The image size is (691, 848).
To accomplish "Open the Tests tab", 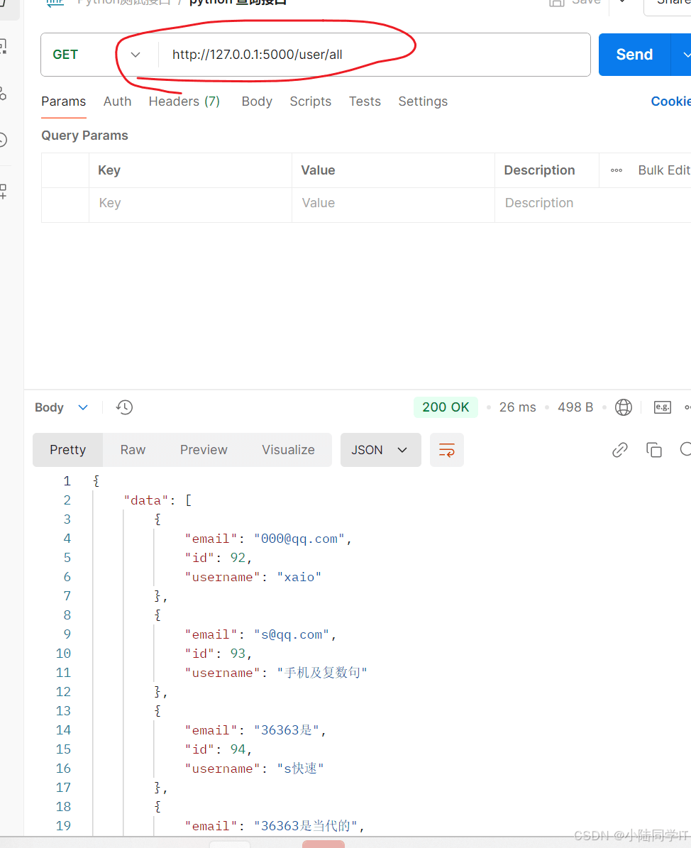I will (x=365, y=101).
